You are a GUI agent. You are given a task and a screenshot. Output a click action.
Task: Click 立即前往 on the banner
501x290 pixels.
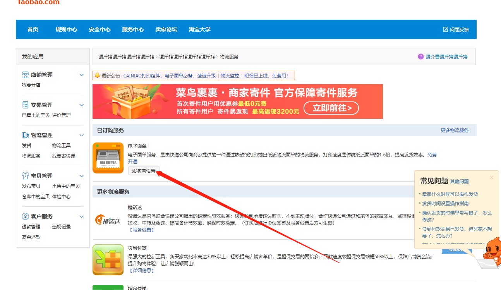point(331,108)
